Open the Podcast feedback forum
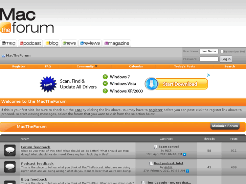246x184 pixels. [37, 163]
